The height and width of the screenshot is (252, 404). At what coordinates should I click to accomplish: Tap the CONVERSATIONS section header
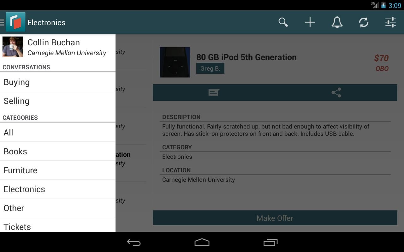click(x=26, y=67)
